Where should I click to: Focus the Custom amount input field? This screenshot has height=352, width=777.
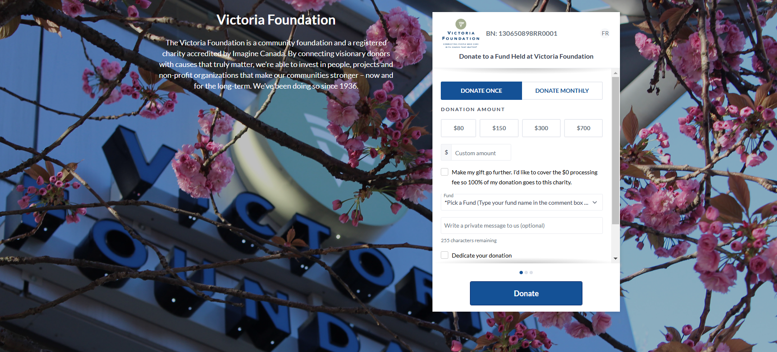point(481,153)
